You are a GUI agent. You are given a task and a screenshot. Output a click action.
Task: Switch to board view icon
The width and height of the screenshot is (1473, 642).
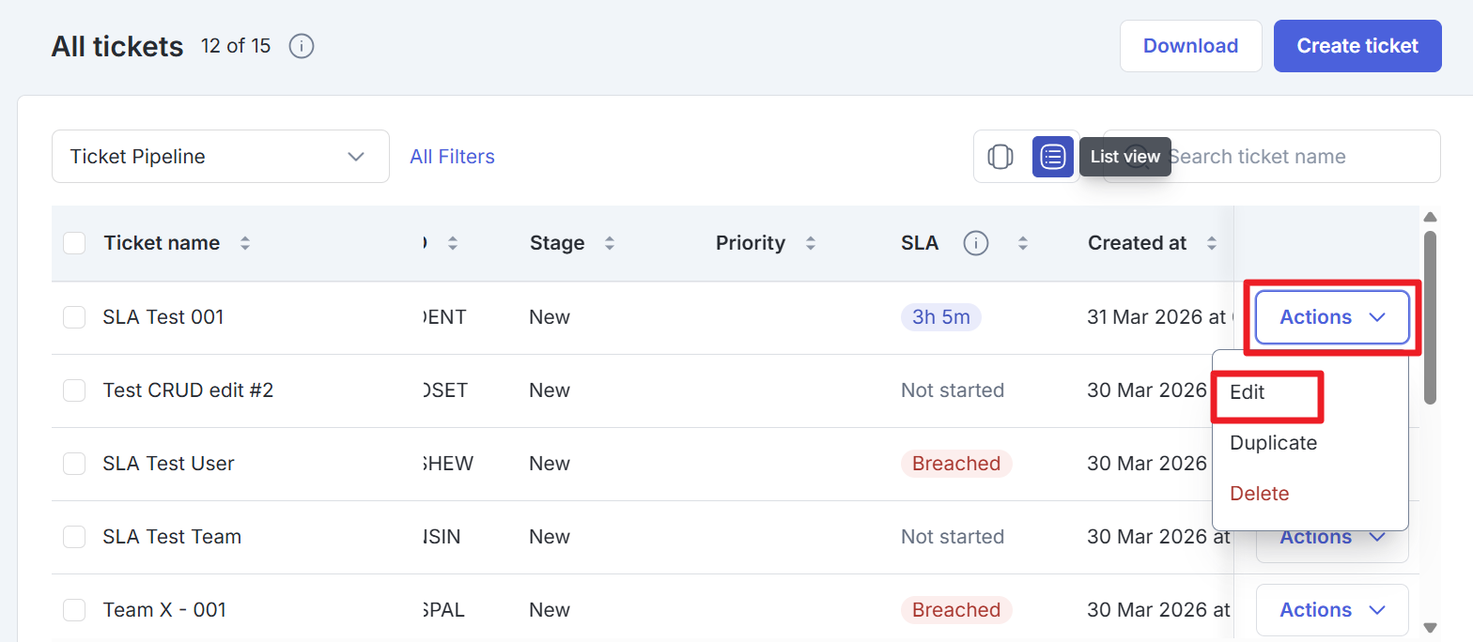pos(1000,157)
